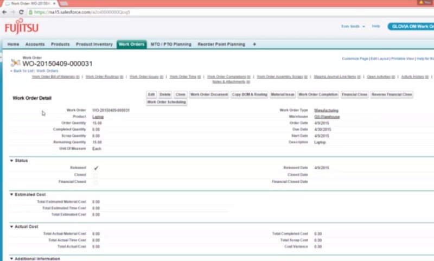
Task: Click the browser forward arrow
Action: click(x=12, y=11)
